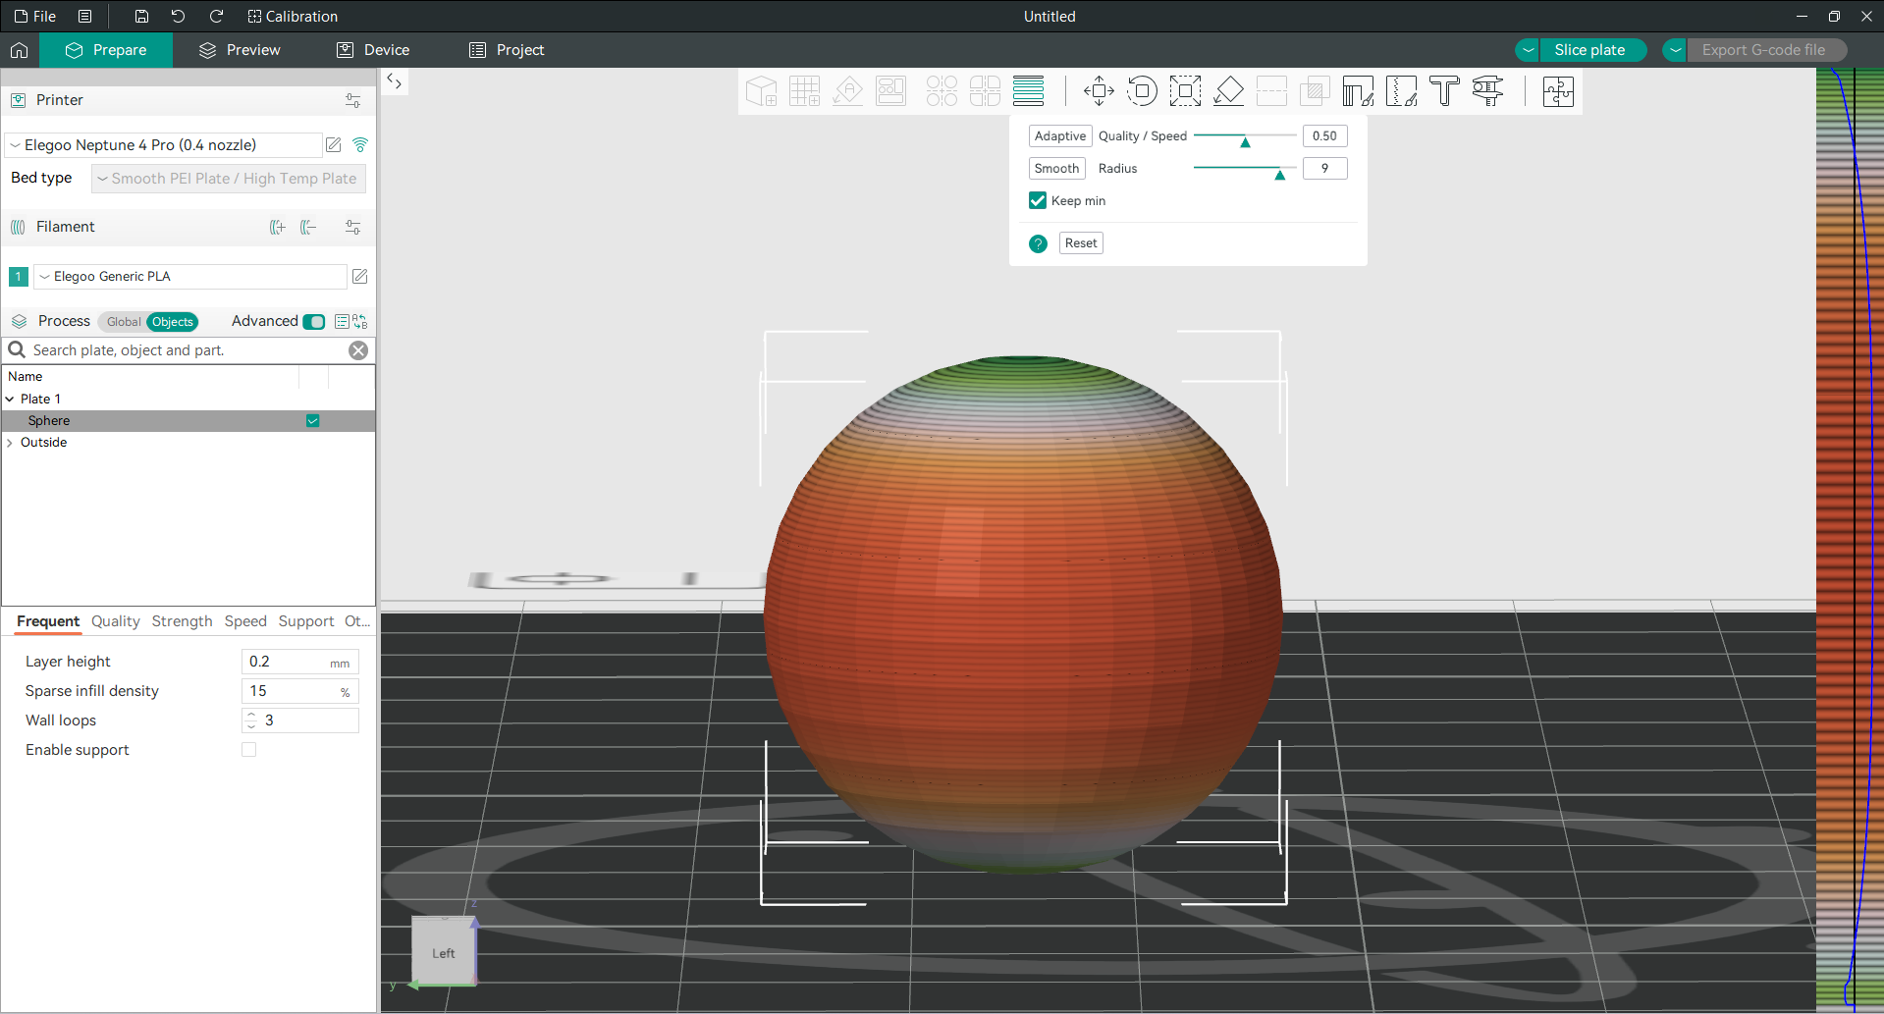Click the process settings list icon
The image size is (1884, 1014).
342,321
